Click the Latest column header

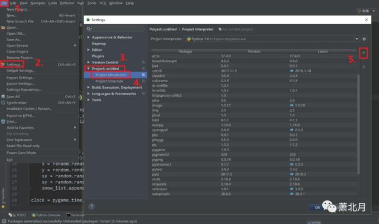(323, 51)
